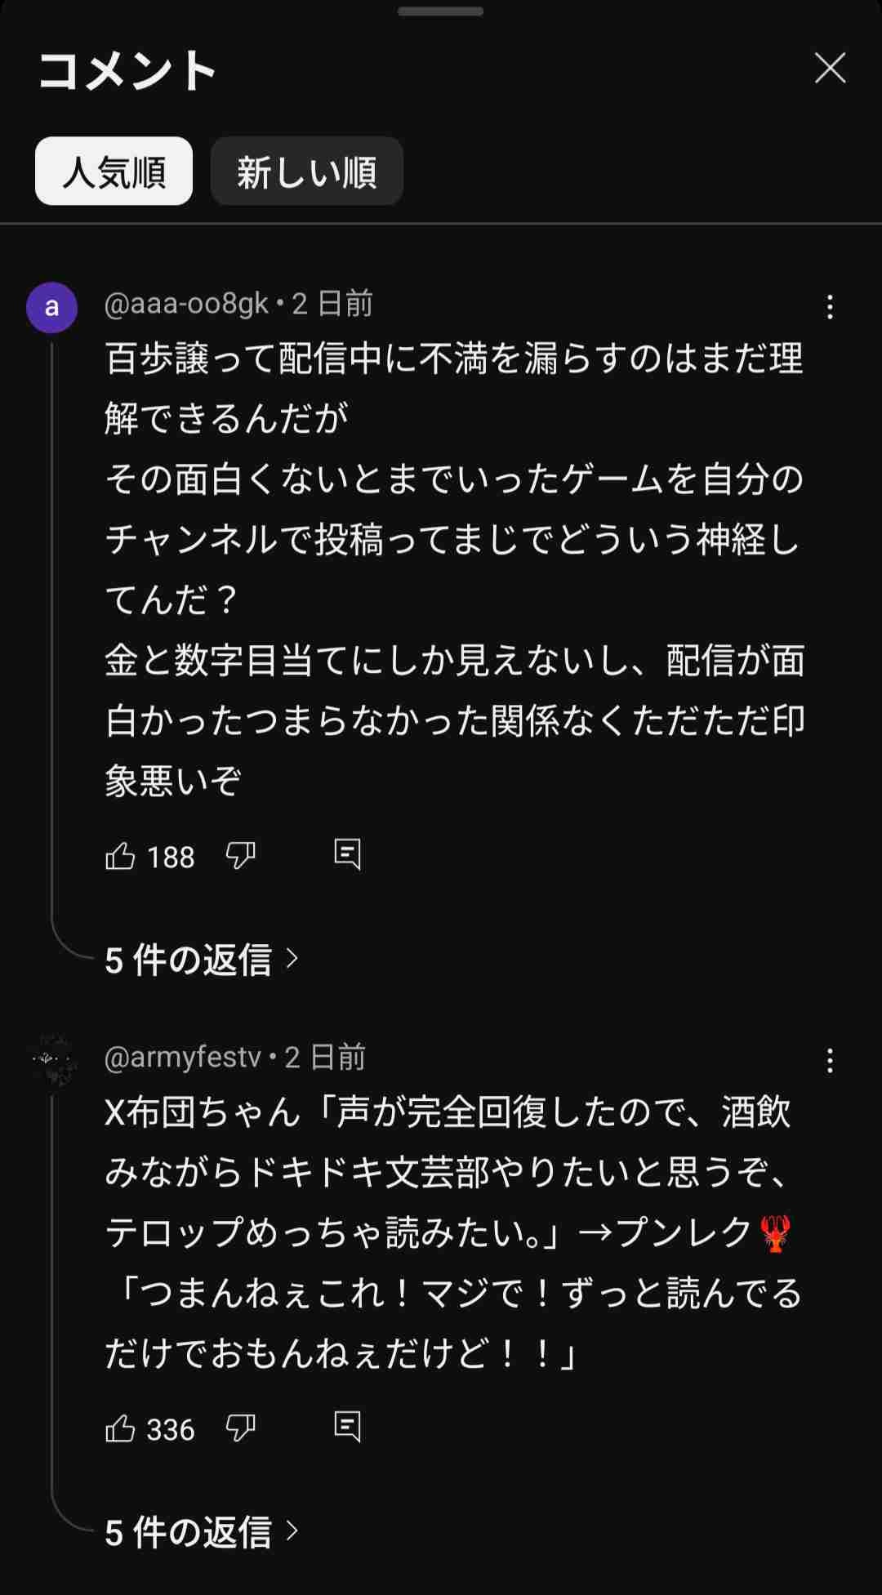Screen dimensions: 882x1595
Task: Open more options for @aaa-oo8gk comment
Action: pos(830,307)
